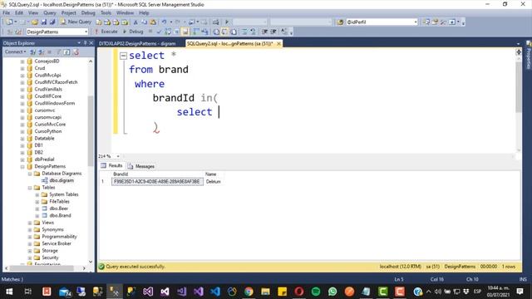Expand the CursoPython database node
Screen dimensions: 532x299
[x=22, y=131]
